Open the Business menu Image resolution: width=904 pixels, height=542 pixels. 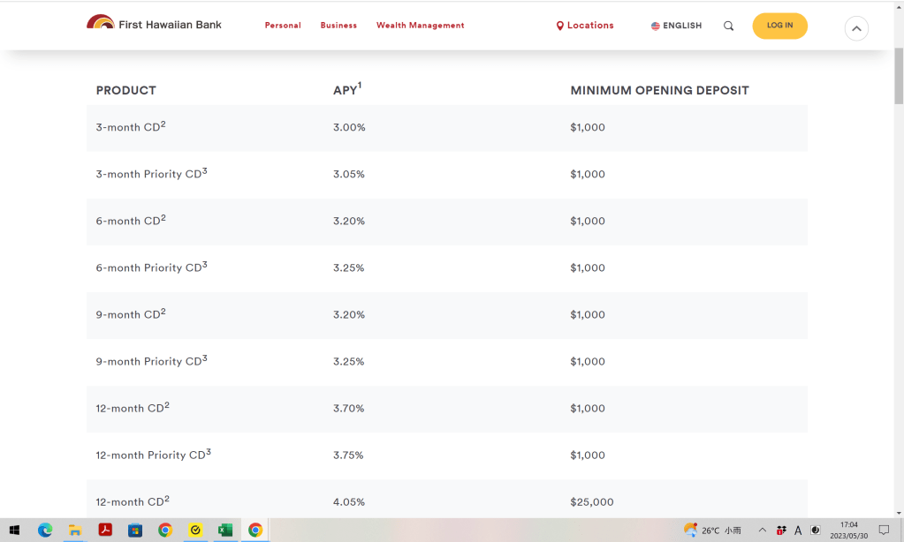click(x=338, y=26)
